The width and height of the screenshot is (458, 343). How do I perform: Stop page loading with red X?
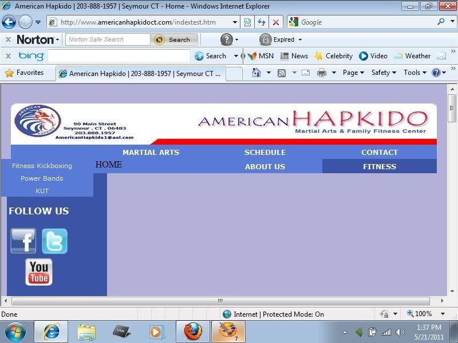275,22
